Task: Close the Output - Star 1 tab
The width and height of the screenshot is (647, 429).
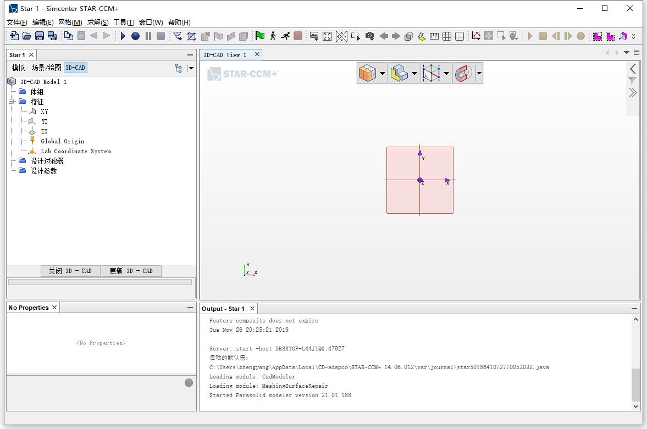Action: 252,309
